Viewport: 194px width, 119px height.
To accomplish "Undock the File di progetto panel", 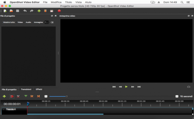I will [x=52, y=16].
